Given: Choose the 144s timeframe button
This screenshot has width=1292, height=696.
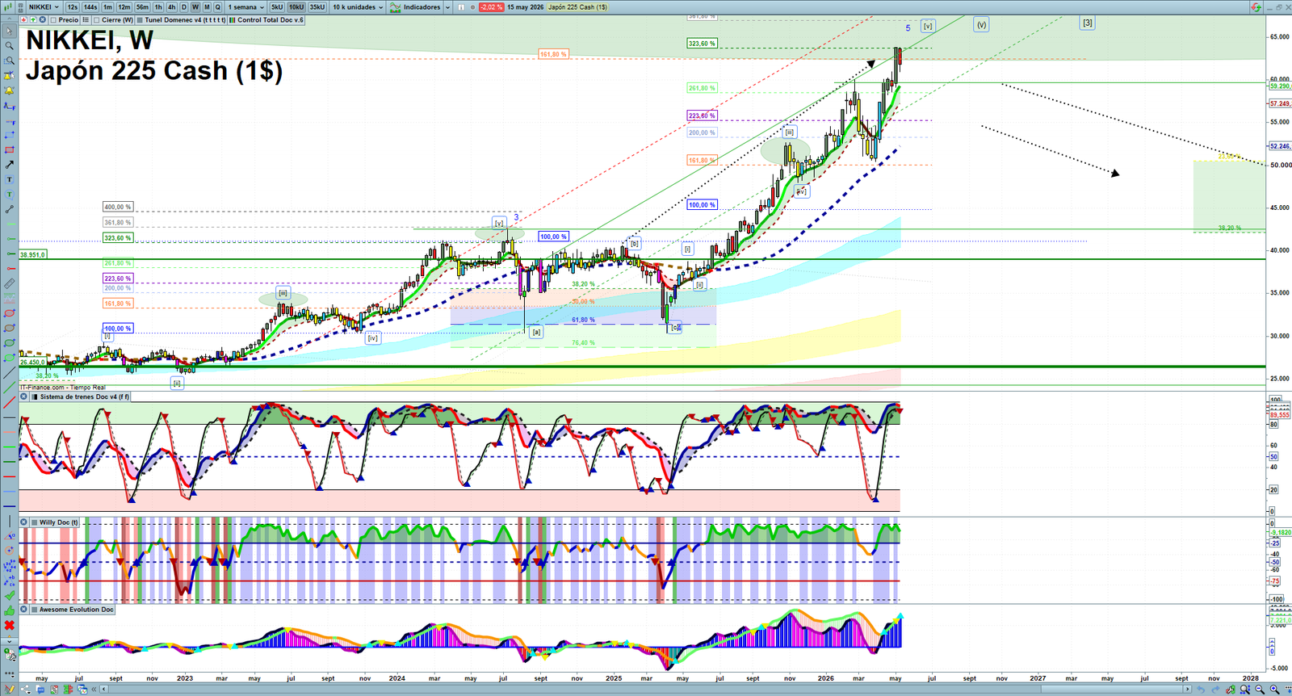Looking at the screenshot, I should tap(90, 7).
